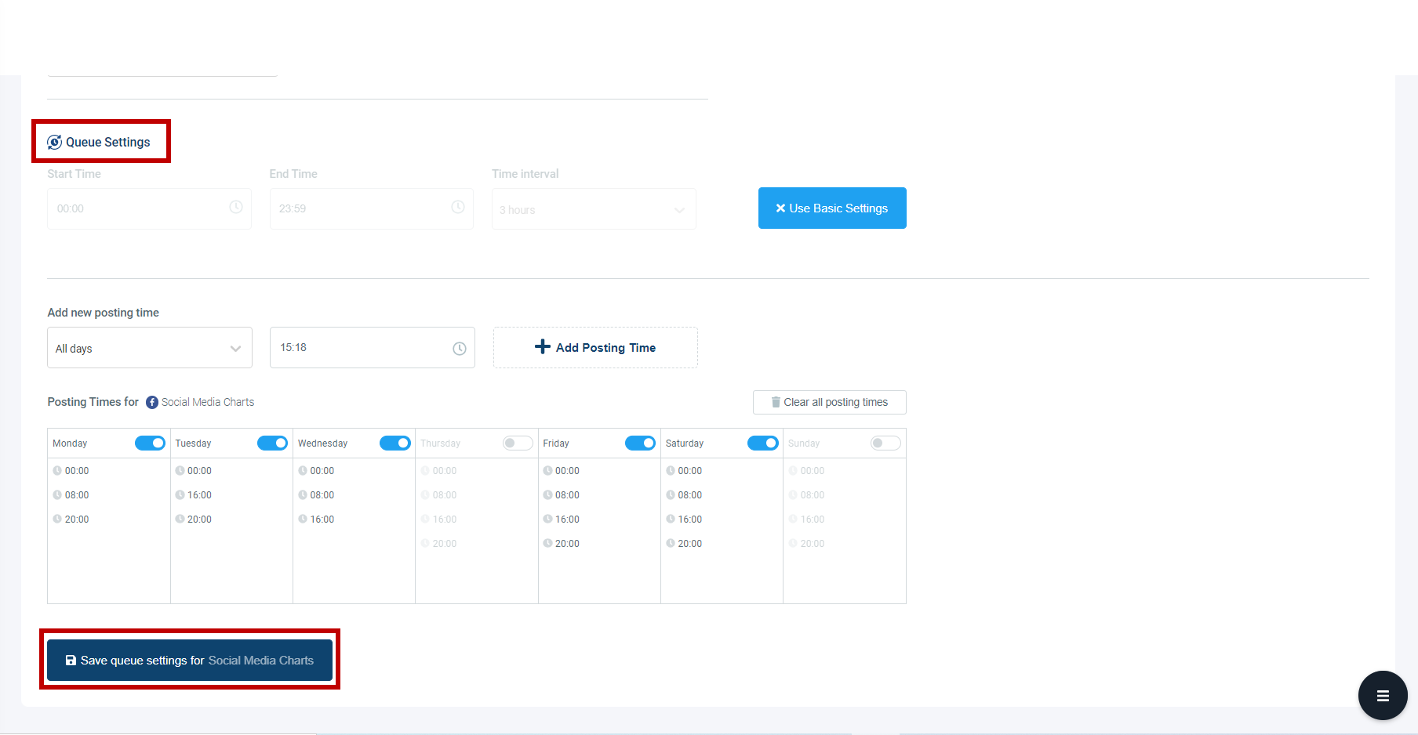Open the Time interval dropdown

(x=593, y=209)
